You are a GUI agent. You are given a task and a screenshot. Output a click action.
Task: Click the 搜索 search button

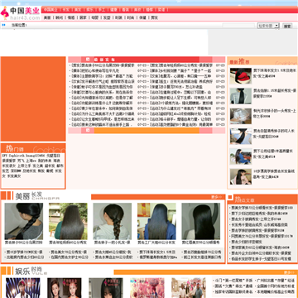tap(287, 26)
